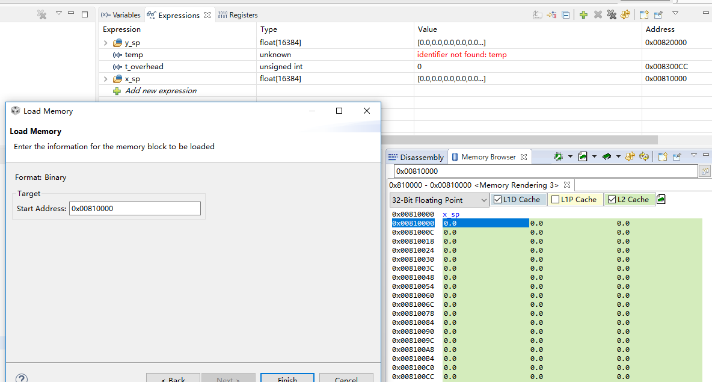Click the memory page save icon in Memory Browser toolbar
This screenshot has height=382, width=712.
pyautogui.click(x=583, y=156)
